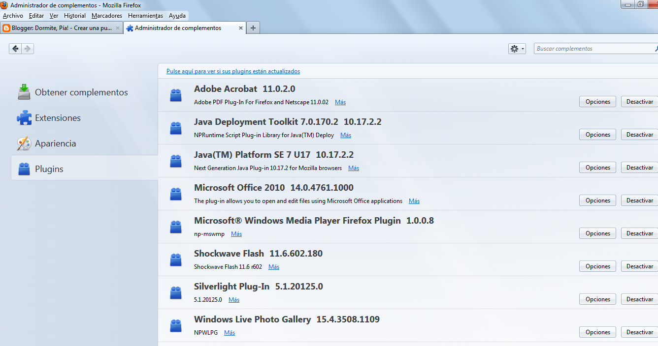The height and width of the screenshot is (346, 658).
Task: Disable Windows Media Player plugin with Desactivar
Action: click(639, 233)
